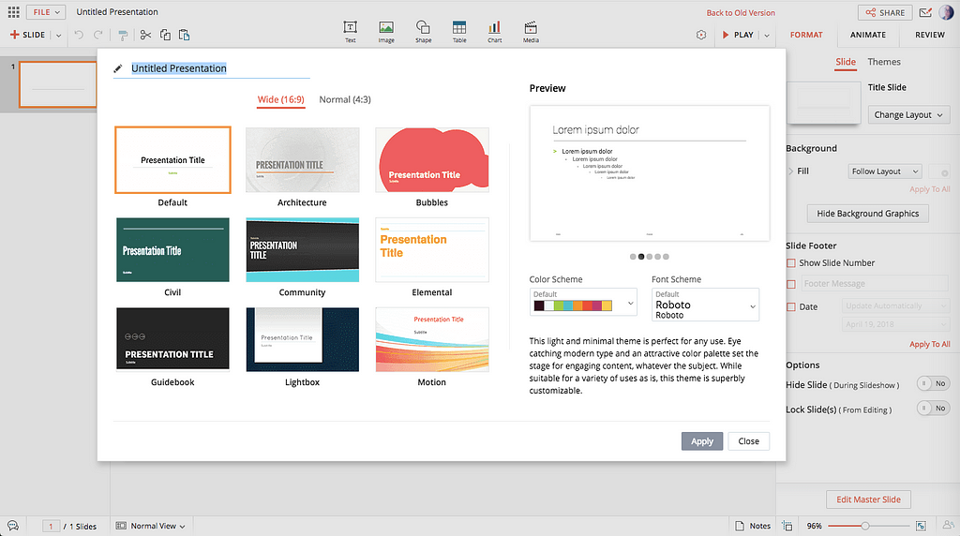This screenshot has width=960, height=536.
Task: Click the copy icon in toolbar
Action: (165, 35)
